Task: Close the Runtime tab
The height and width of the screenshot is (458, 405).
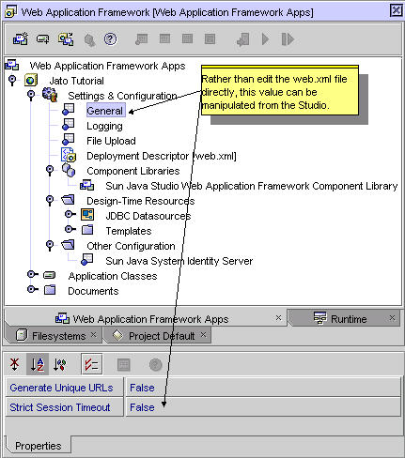Action: (392, 318)
